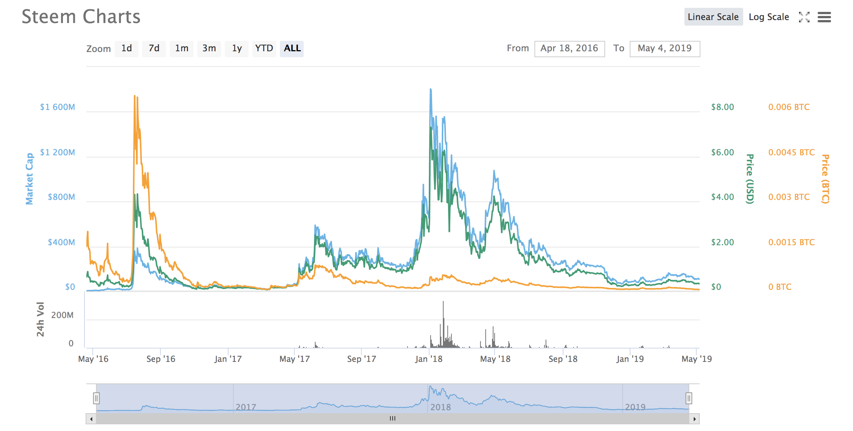Click the 0.003 BTC axis label
This screenshot has height=431, width=853.
point(789,197)
